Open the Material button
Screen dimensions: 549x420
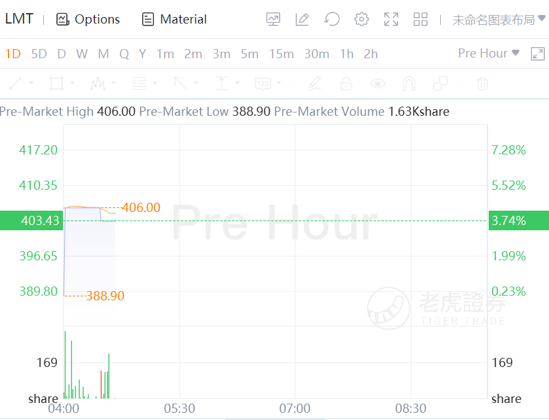coord(174,20)
